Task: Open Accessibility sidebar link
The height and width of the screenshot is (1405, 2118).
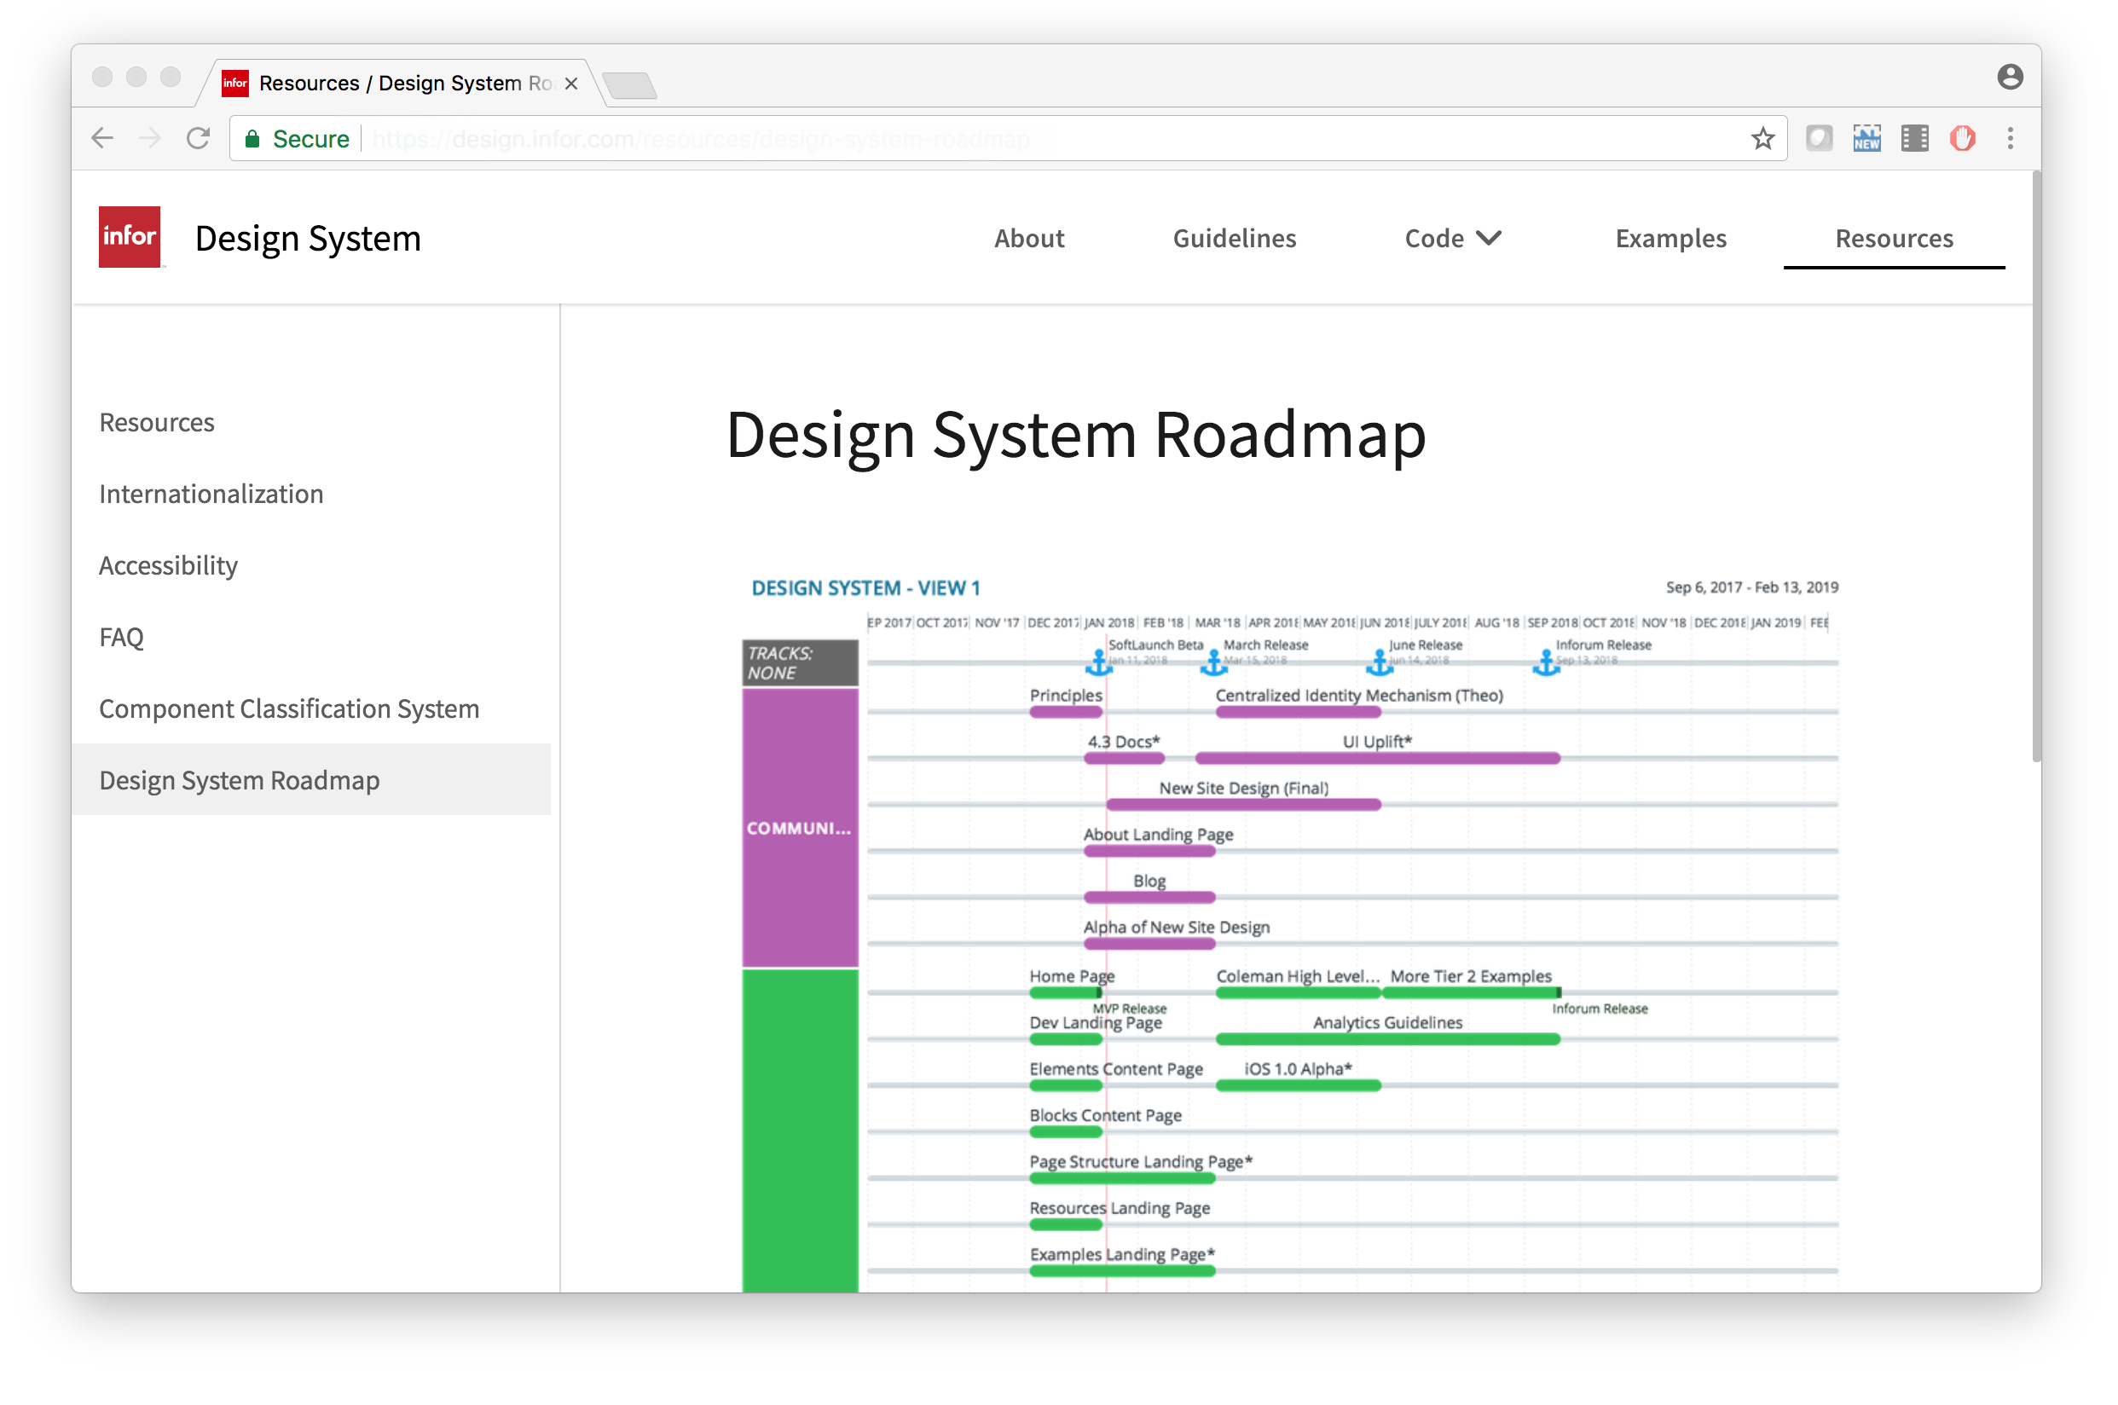Action: [169, 565]
